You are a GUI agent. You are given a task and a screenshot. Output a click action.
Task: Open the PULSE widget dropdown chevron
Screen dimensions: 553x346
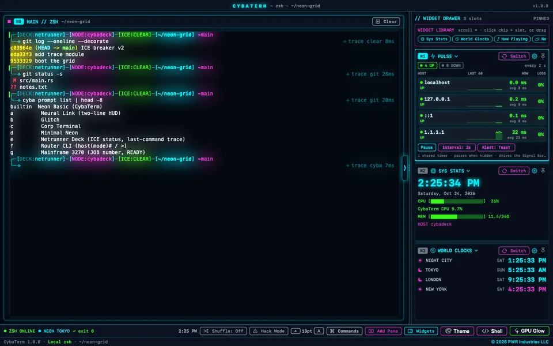tap(456, 57)
